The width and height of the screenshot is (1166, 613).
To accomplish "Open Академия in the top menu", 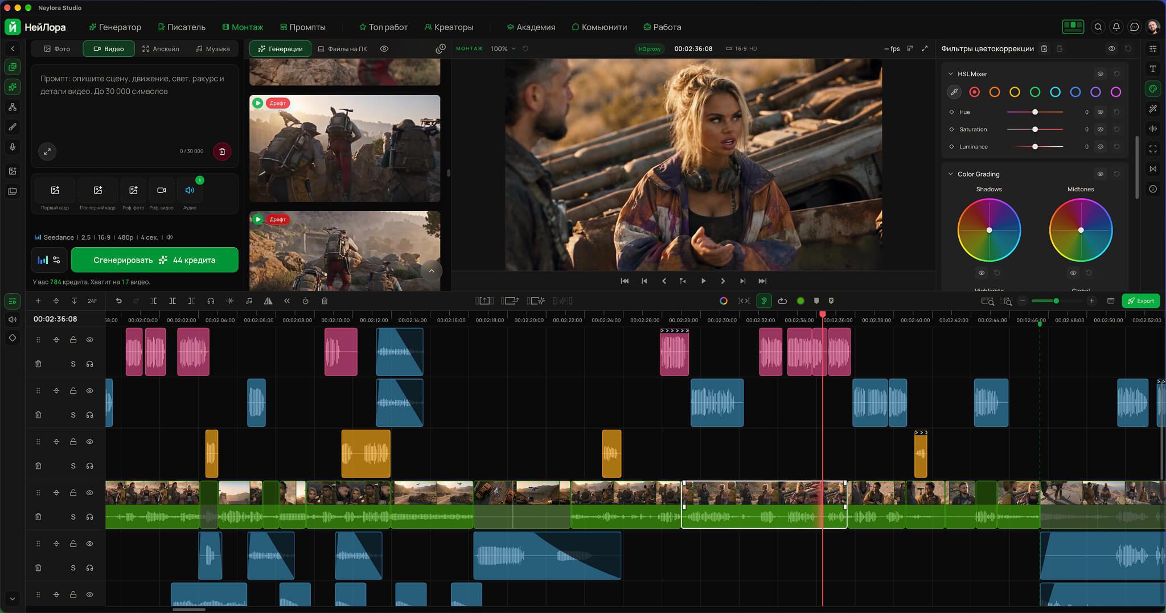I will click(x=531, y=27).
